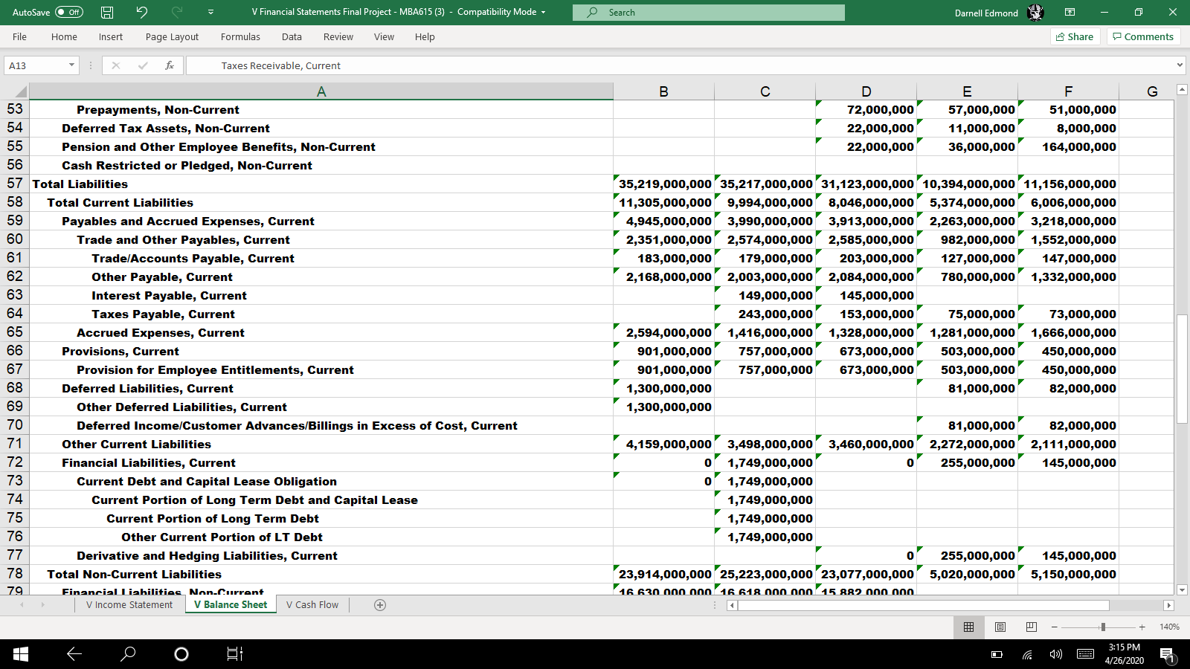
Task: Open the File menu
Action: [x=19, y=36]
